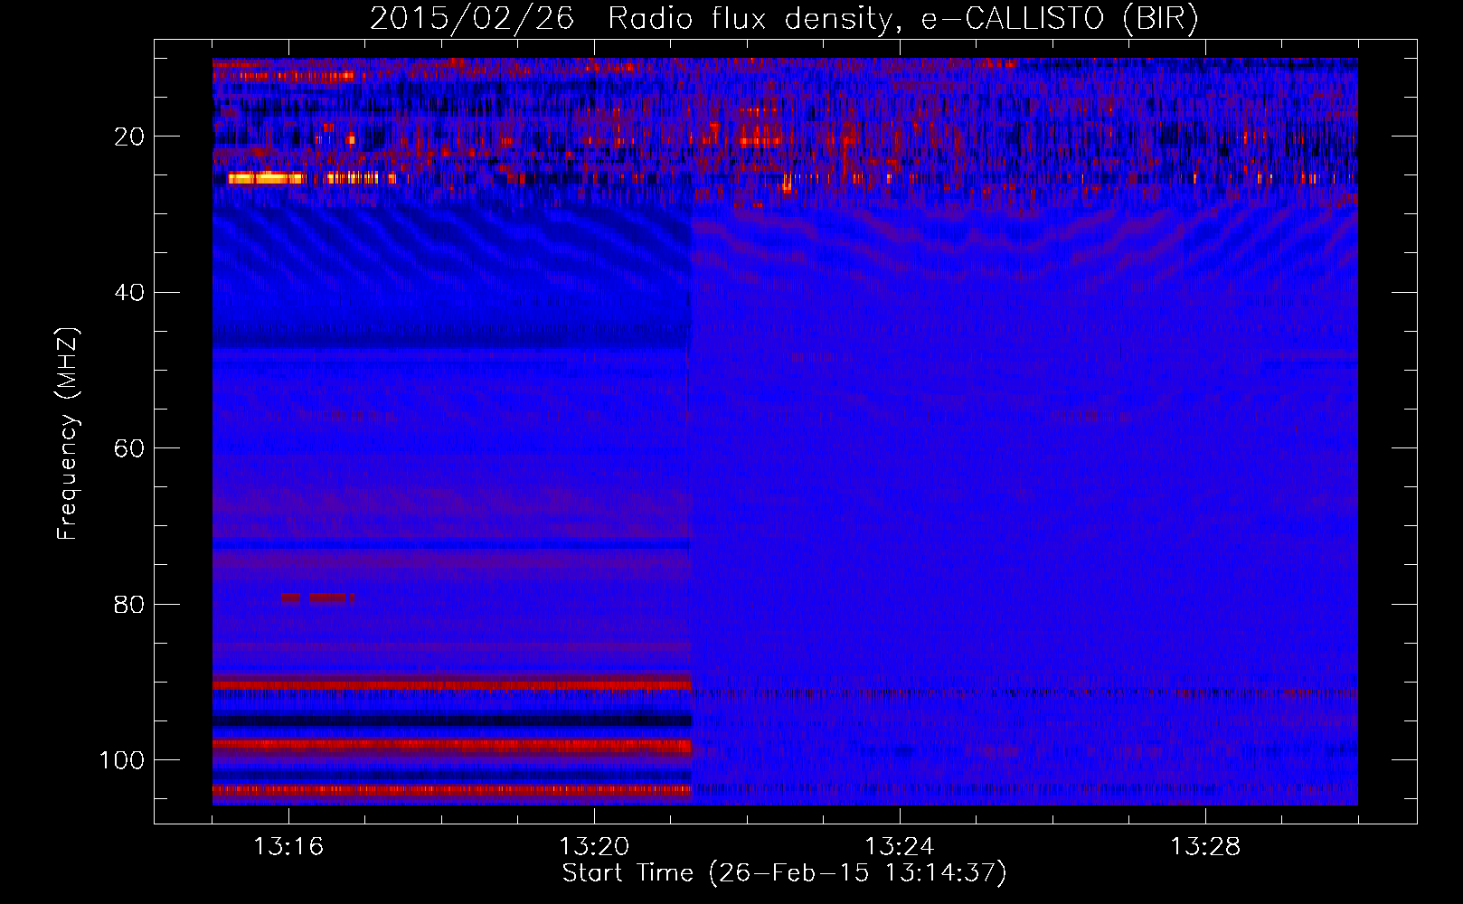Click the 13:16 time tick label
Screen dimensions: 1463x904
point(288,847)
